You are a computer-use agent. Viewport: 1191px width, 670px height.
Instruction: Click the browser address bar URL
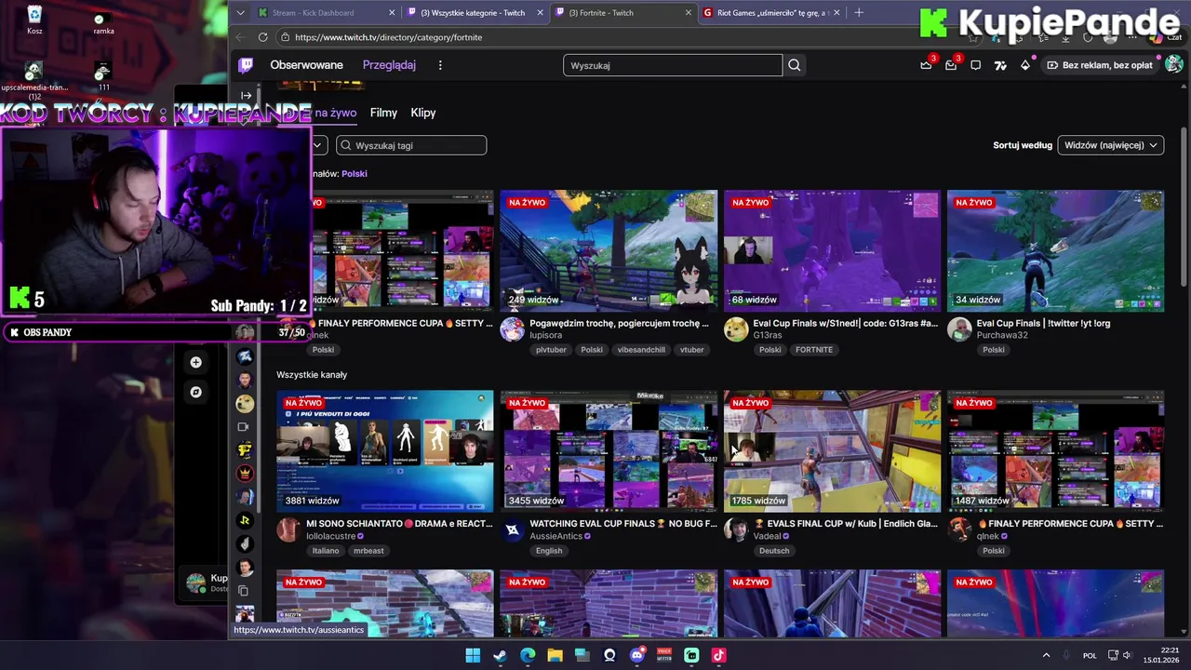coord(388,37)
